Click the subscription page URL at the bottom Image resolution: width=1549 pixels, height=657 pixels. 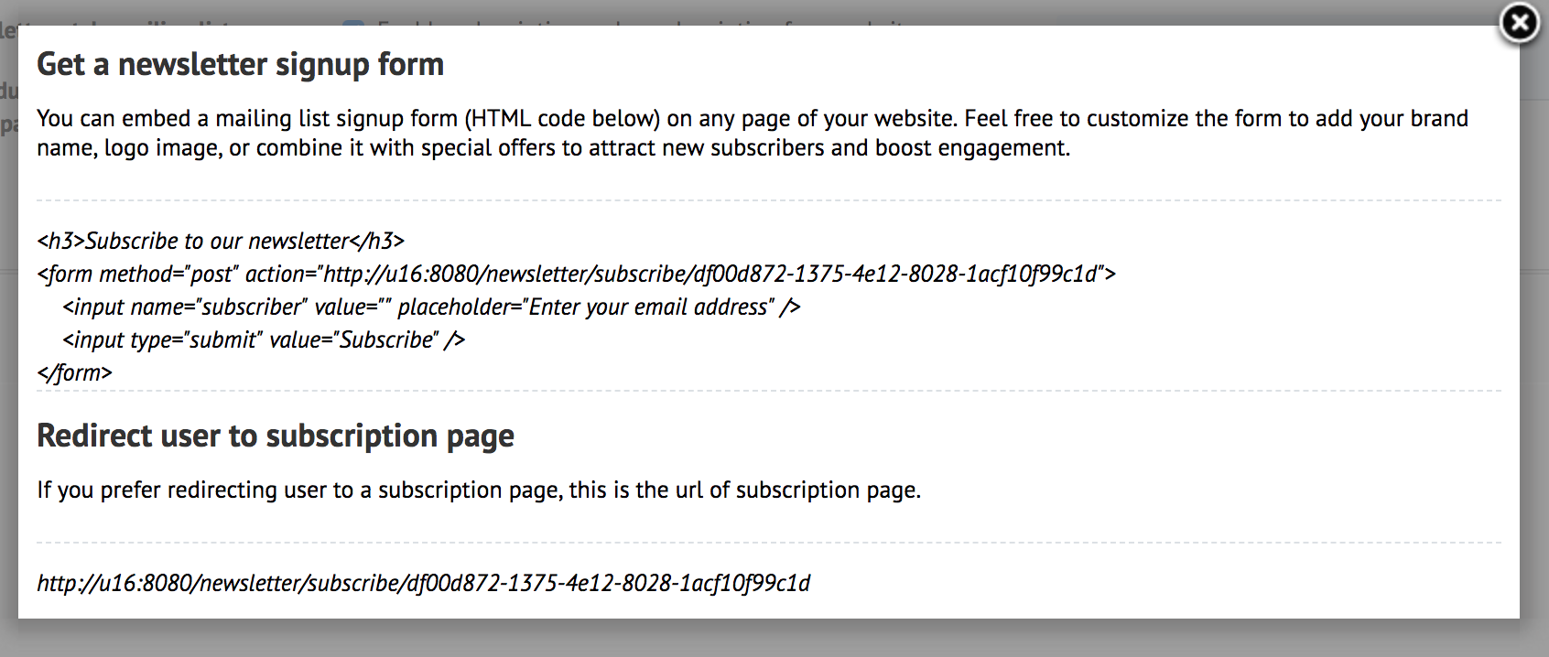click(424, 583)
